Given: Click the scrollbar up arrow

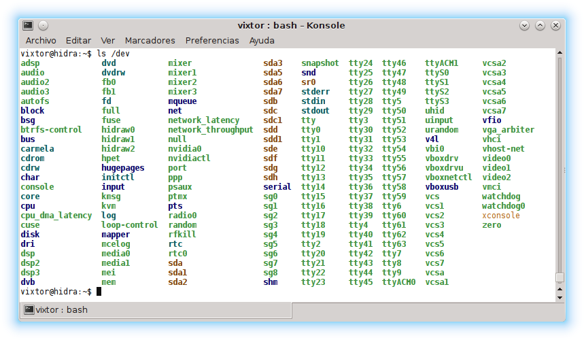Looking at the screenshot, I should coord(560,54).
